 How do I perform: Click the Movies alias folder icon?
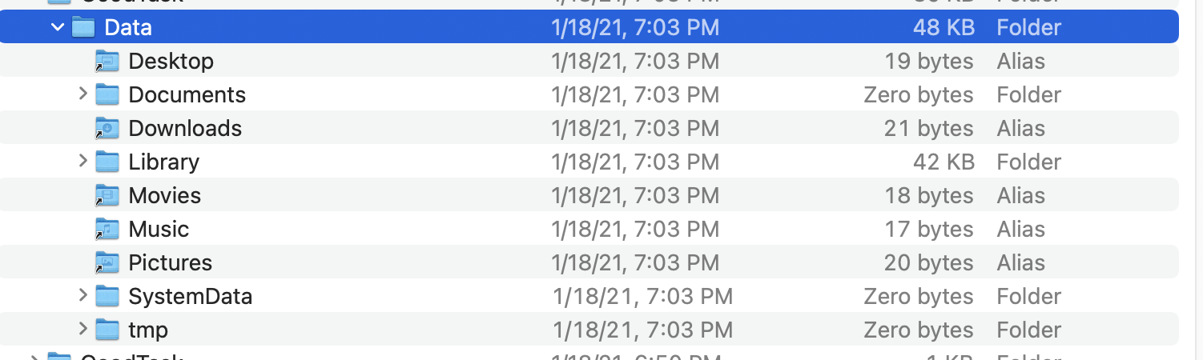click(x=107, y=195)
